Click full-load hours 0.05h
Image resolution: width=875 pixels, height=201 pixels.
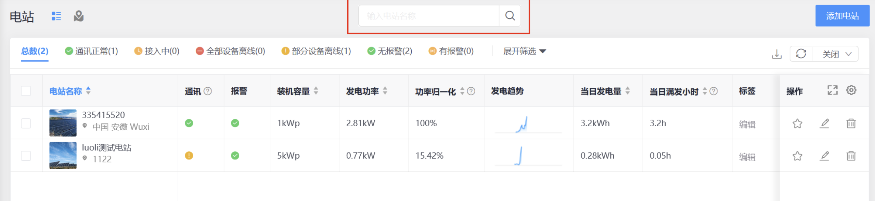pyautogui.click(x=660, y=156)
